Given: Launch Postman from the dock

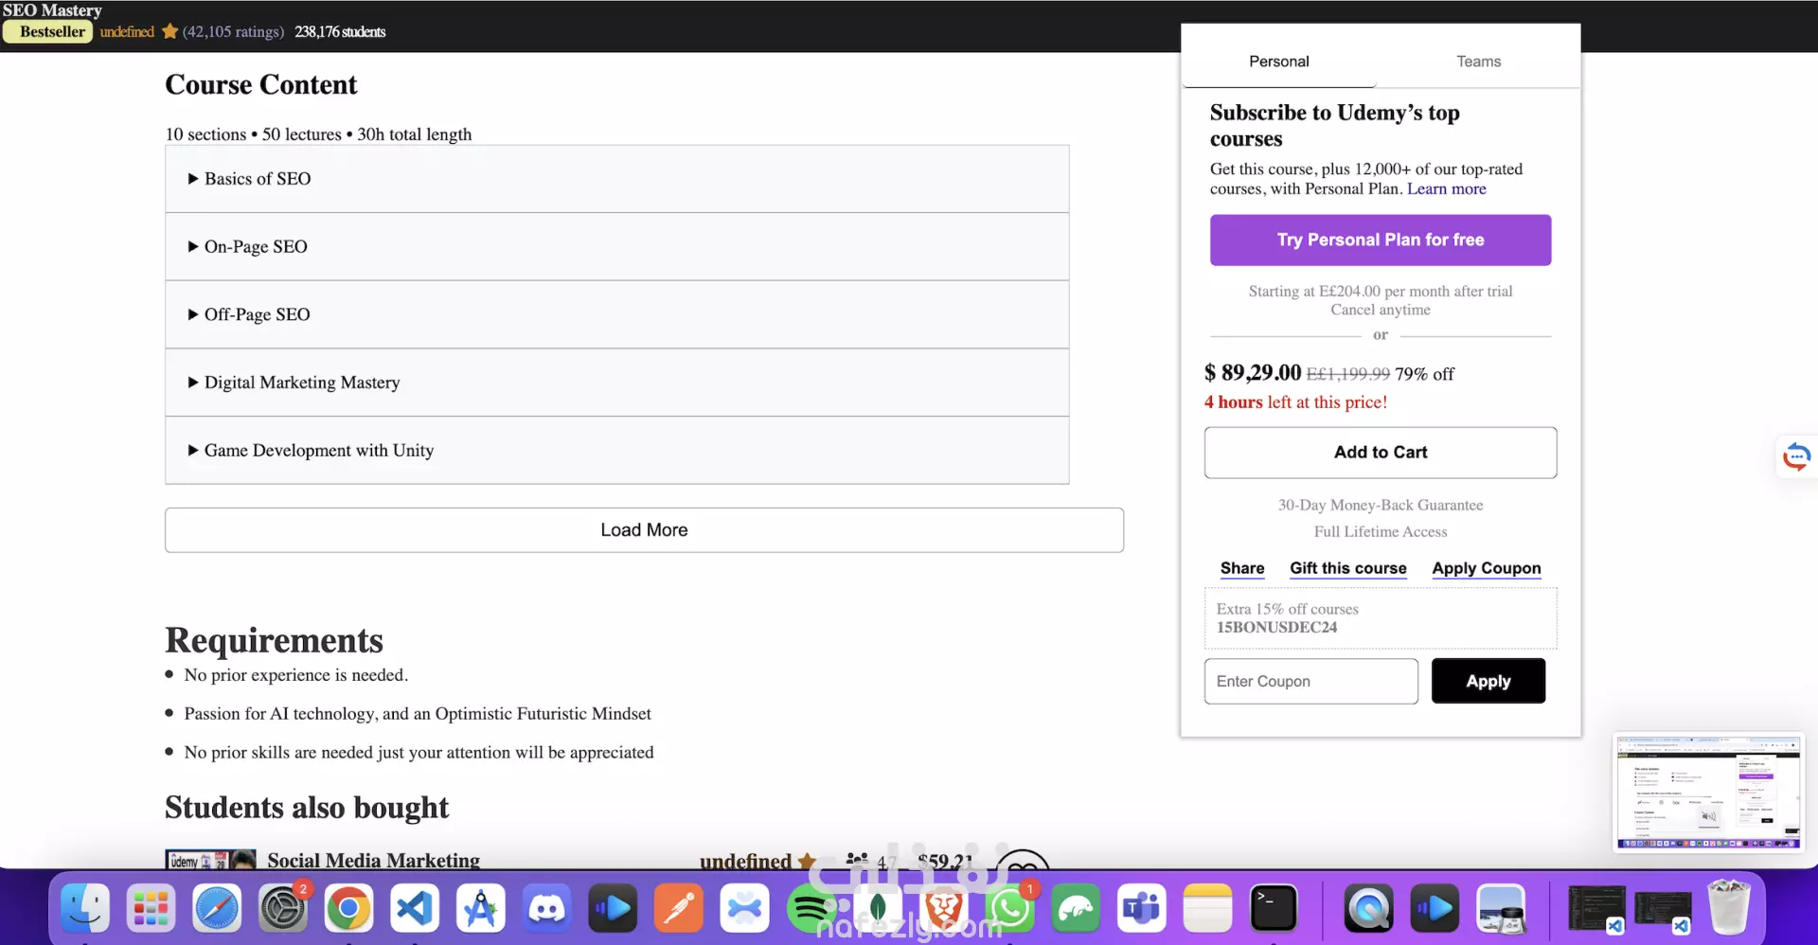Looking at the screenshot, I should click(x=679, y=908).
